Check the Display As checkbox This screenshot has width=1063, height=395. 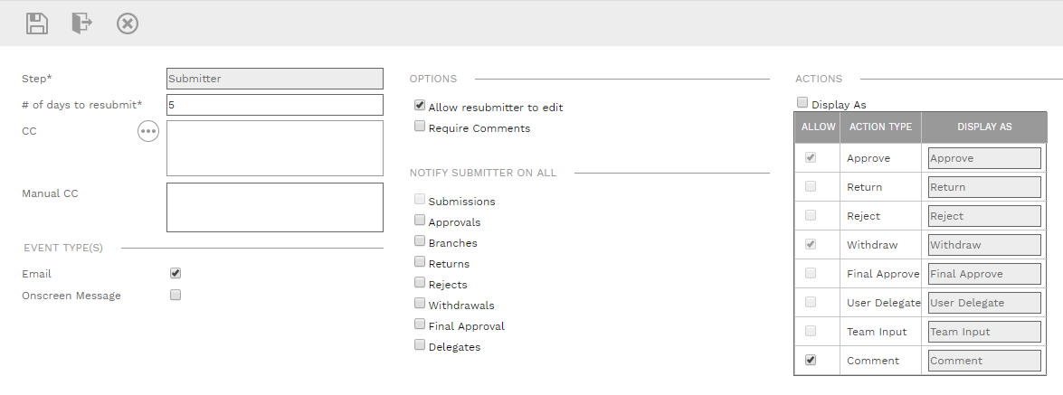coord(802,103)
